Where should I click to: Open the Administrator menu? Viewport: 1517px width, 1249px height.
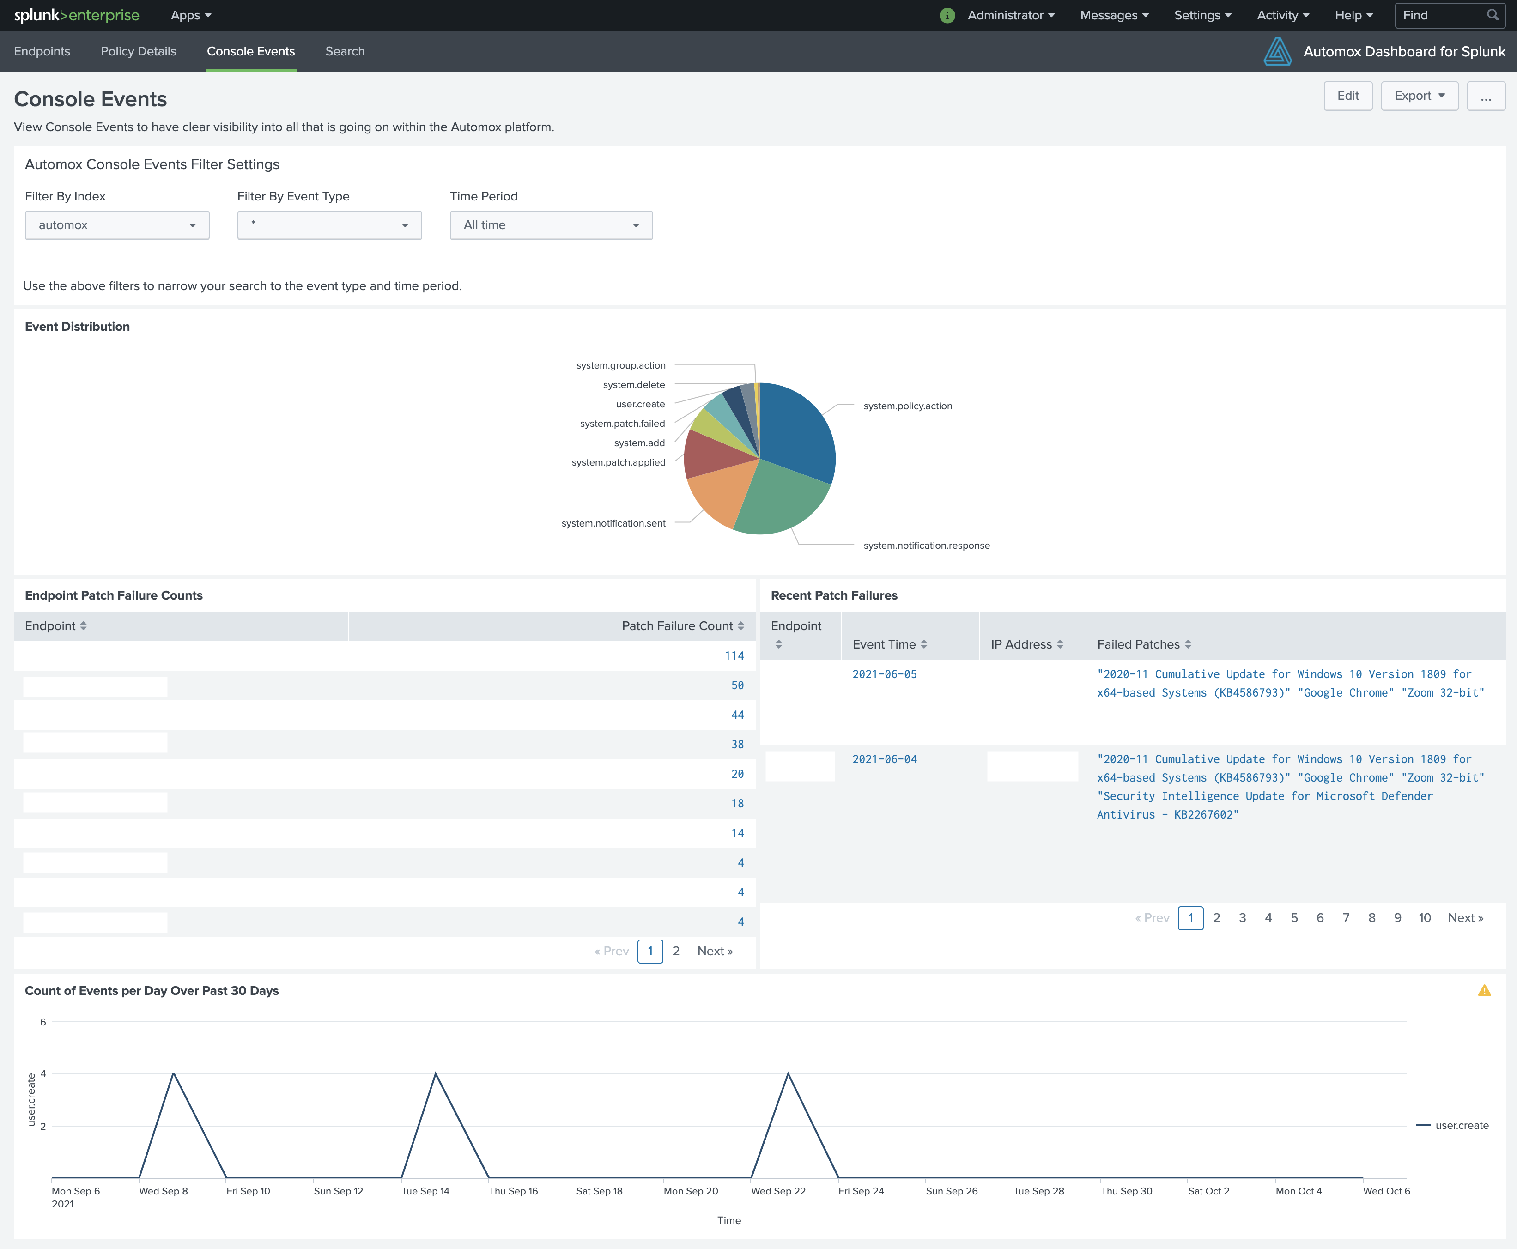pyautogui.click(x=1011, y=15)
